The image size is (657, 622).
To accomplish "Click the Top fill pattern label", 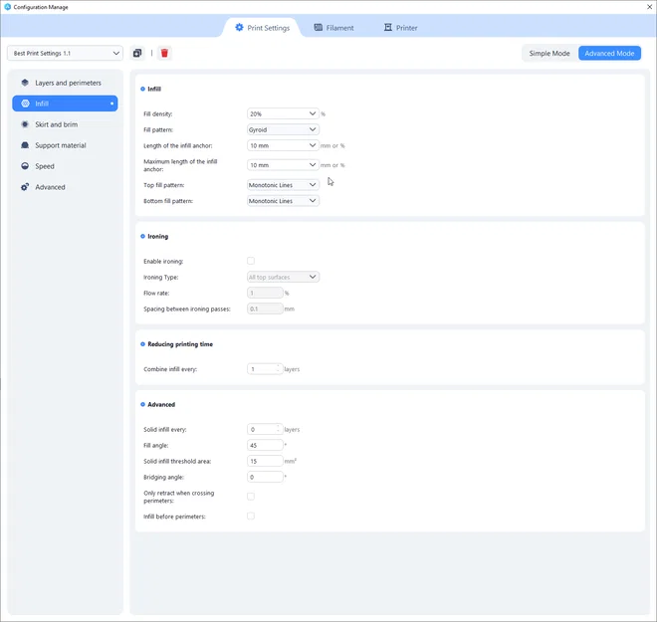I will click(x=164, y=185).
